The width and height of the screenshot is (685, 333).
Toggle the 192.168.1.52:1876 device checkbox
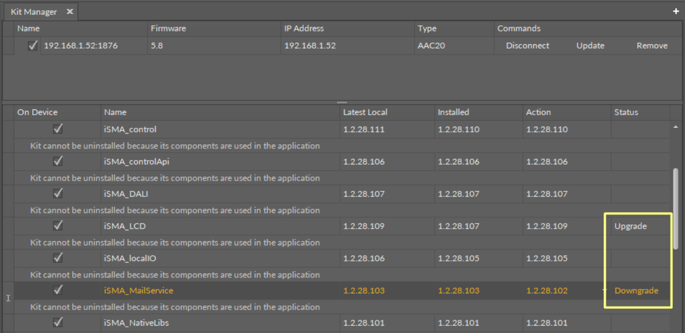pyautogui.click(x=33, y=46)
